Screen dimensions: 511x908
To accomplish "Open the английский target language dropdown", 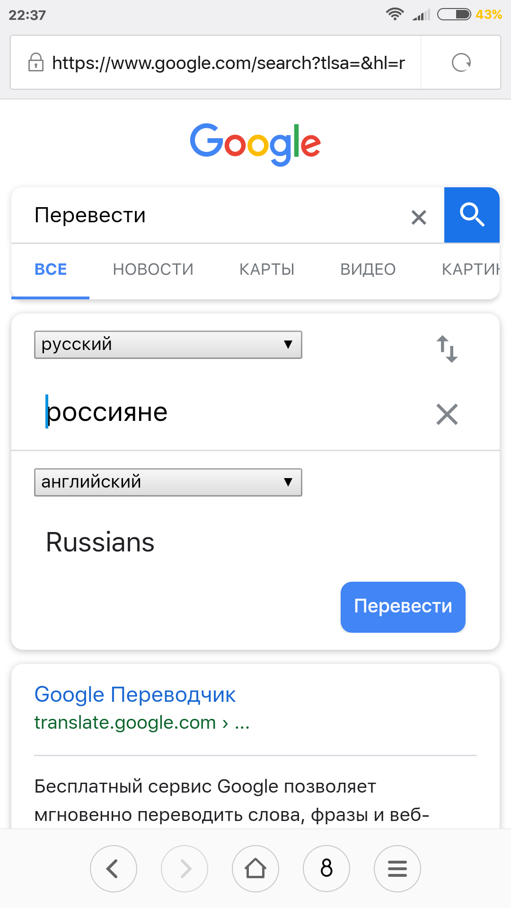I will pyautogui.click(x=168, y=482).
